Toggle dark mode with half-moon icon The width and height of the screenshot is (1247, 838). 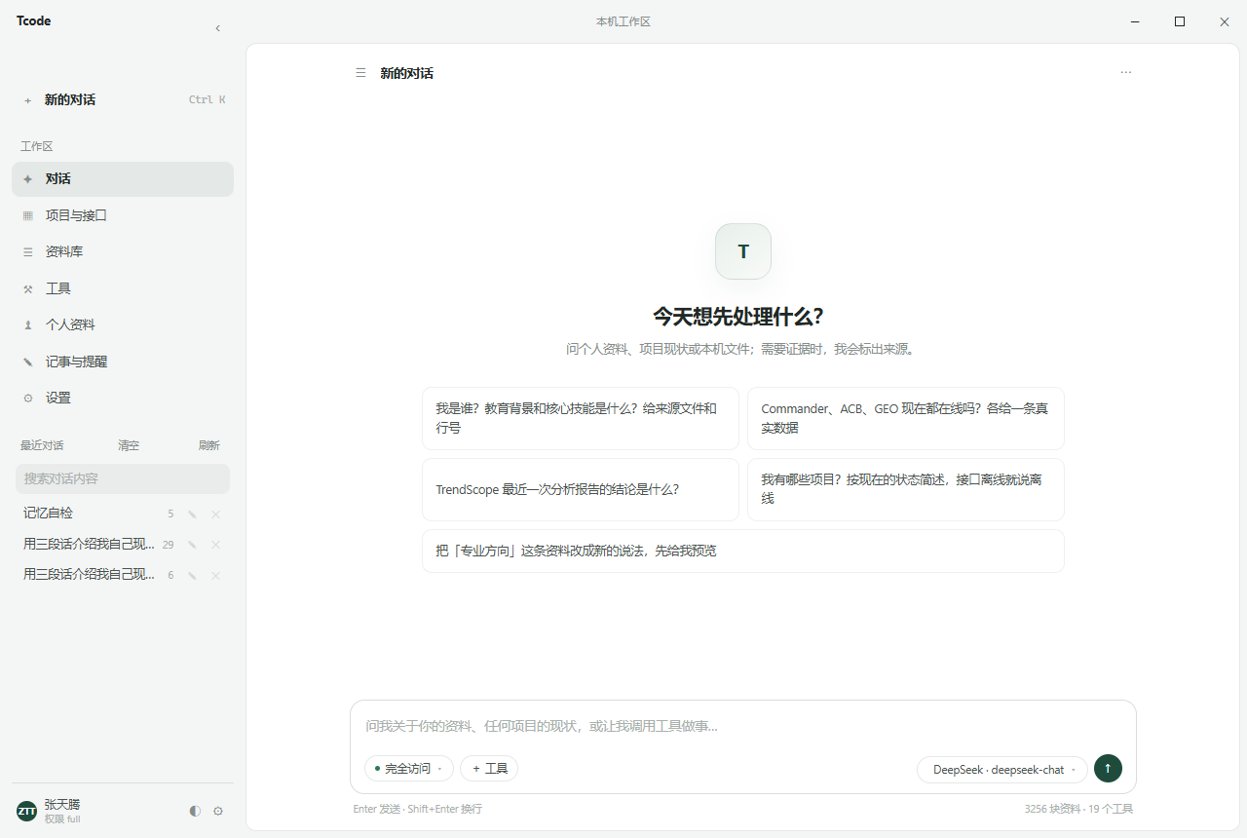tap(195, 811)
